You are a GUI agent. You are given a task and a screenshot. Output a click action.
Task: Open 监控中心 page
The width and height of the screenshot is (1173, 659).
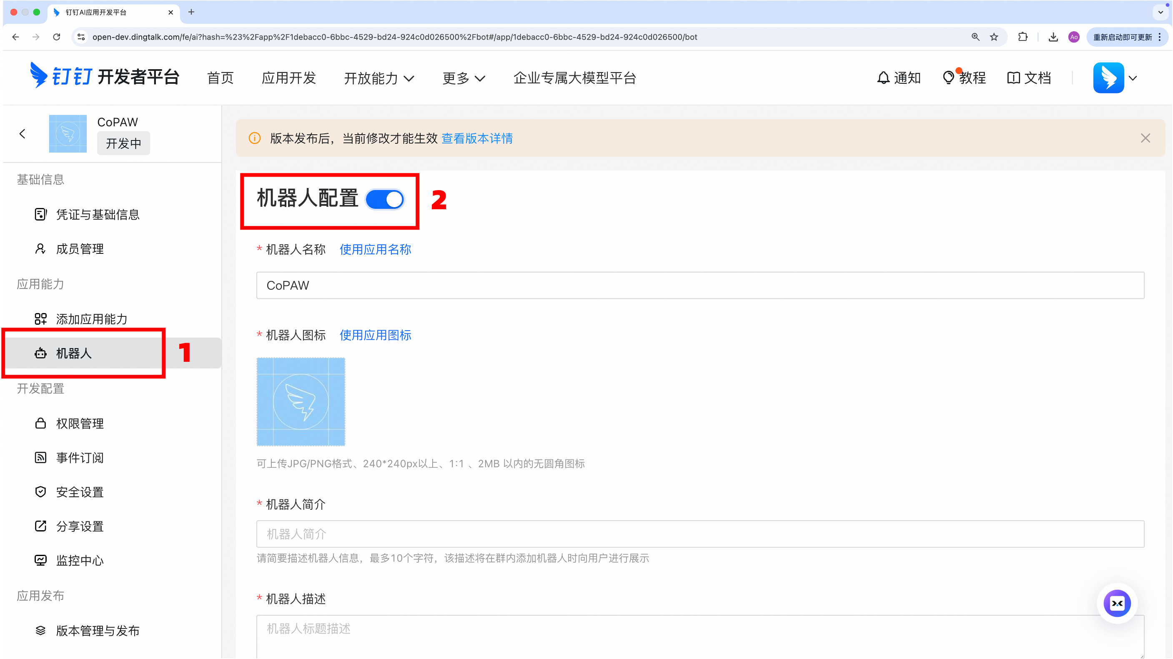[70, 561]
